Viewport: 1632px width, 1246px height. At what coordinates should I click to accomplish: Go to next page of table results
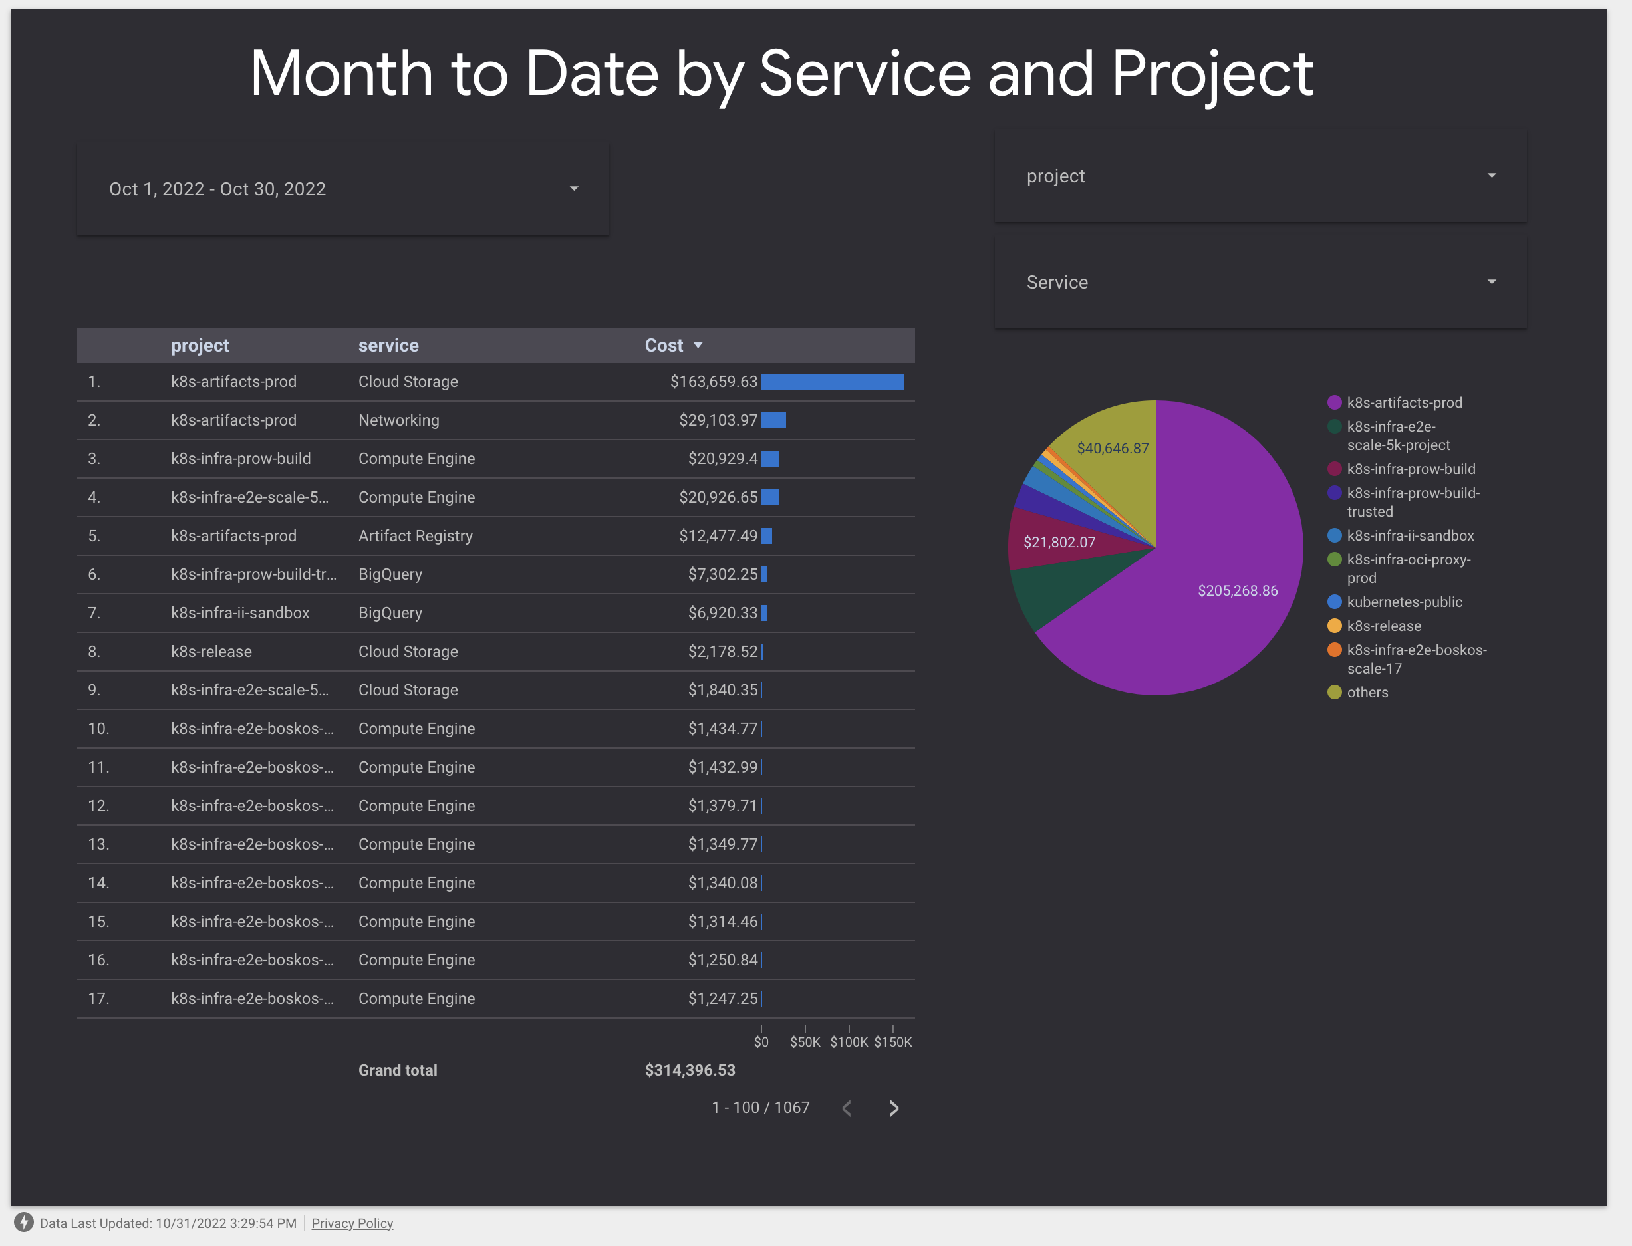(894, 1108)
